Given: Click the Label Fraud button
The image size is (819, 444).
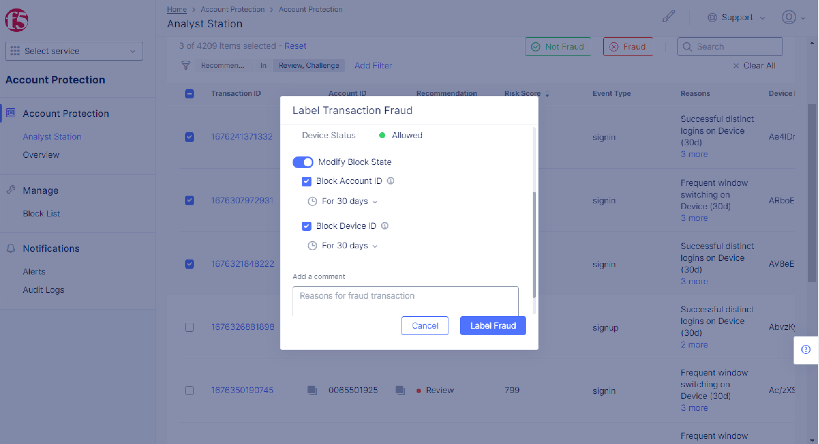Looking at the screenshot, I should [493, 326].
